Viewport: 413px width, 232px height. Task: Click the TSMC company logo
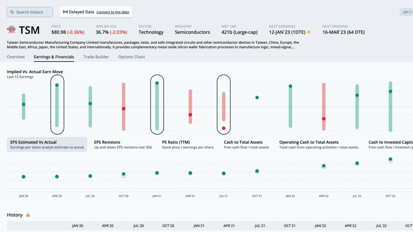11,29
